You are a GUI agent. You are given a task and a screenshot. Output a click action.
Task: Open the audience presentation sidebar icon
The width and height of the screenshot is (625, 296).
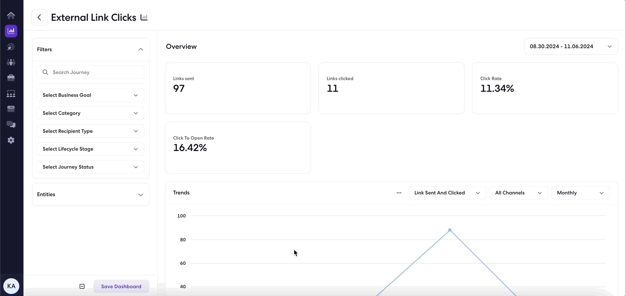click(11, 94)
